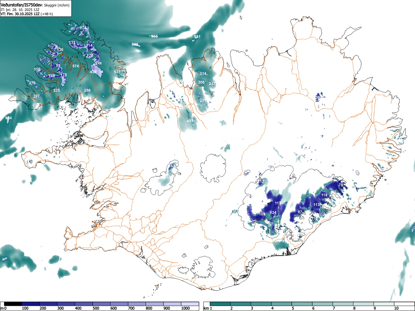Click the 314 visibility value
The height and width of the screenshot is (311, 415).
coord(203,74)
